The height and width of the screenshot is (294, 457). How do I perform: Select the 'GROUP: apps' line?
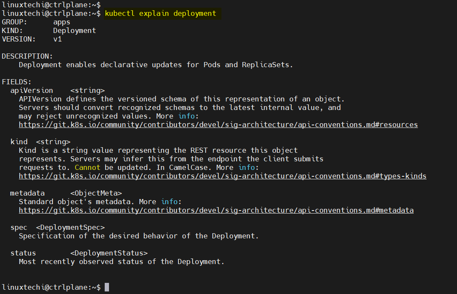point(36,22)
